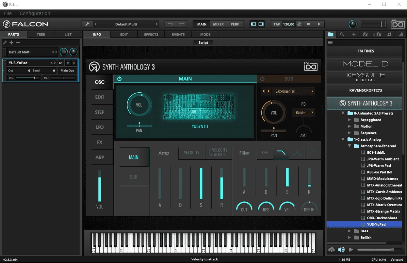
Task: Click the metronome sync icon beside tempo
Action: (x=299, y=24)
